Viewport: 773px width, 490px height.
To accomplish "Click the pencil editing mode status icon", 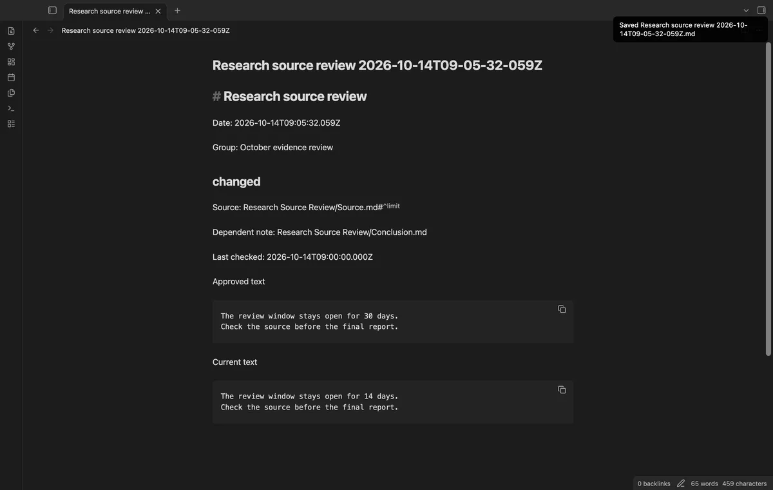I will [x=681, y=484].
